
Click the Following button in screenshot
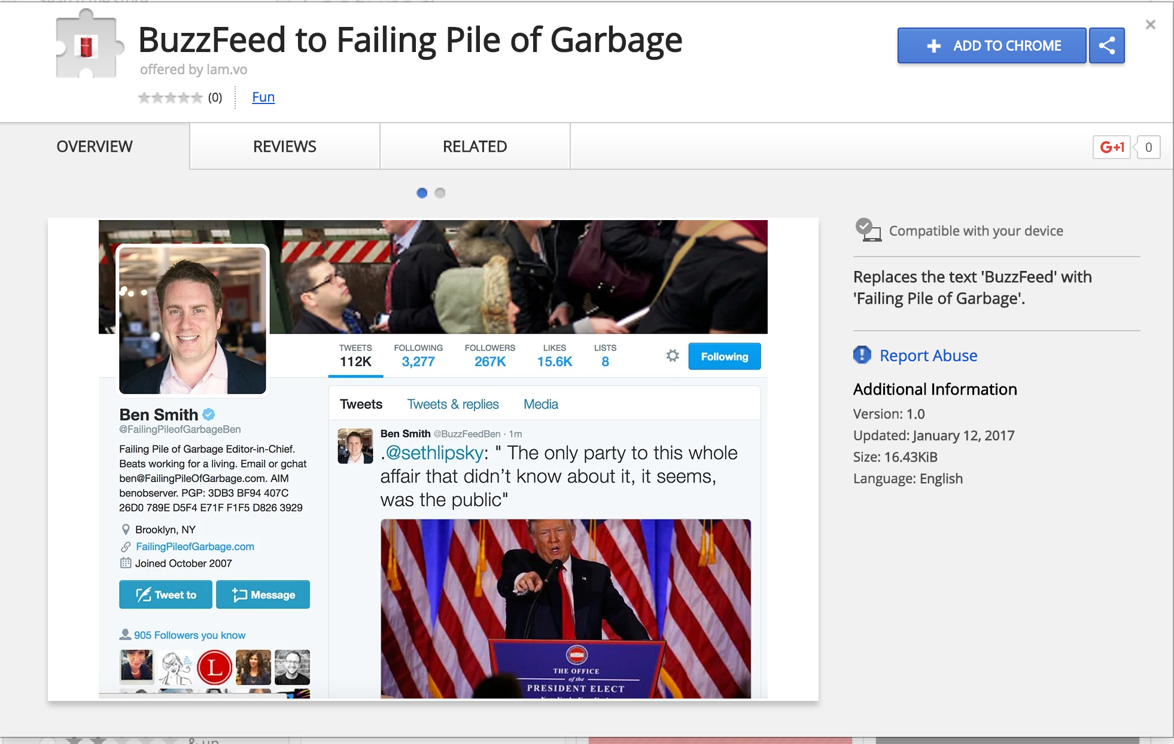click(724, 356)
